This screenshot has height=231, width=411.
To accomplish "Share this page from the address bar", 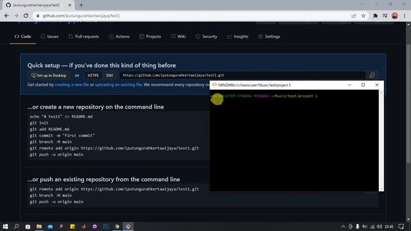I will pyautogui.click(x=354, y=15).
